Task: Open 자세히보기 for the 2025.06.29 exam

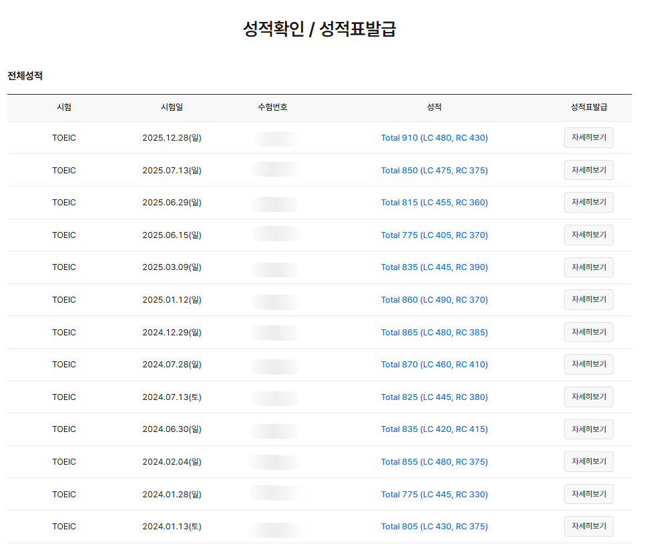Action: pos(588,203)
